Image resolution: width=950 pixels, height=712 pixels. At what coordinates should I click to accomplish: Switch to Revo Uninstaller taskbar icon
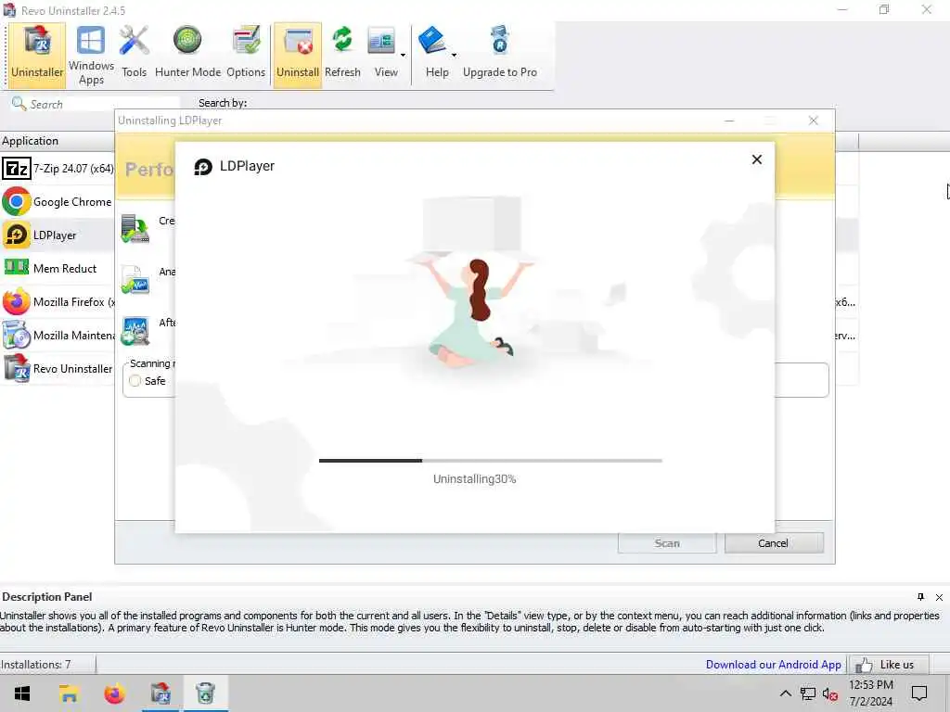[160, 693]
